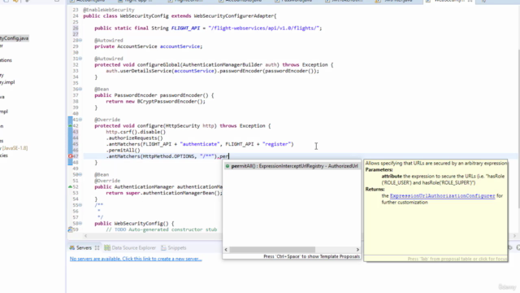Select the highlighted 'tyConfig.java' file in the explorer

click(15, 38)
